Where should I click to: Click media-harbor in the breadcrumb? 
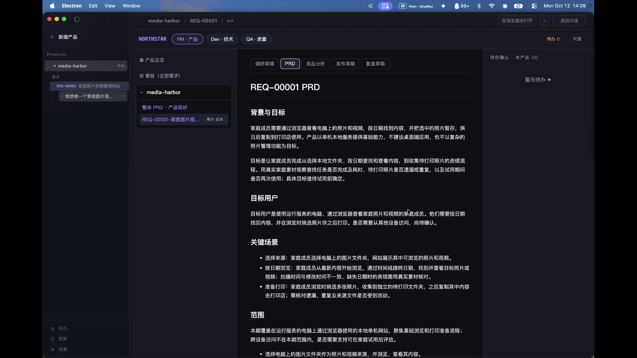[164, 21]
